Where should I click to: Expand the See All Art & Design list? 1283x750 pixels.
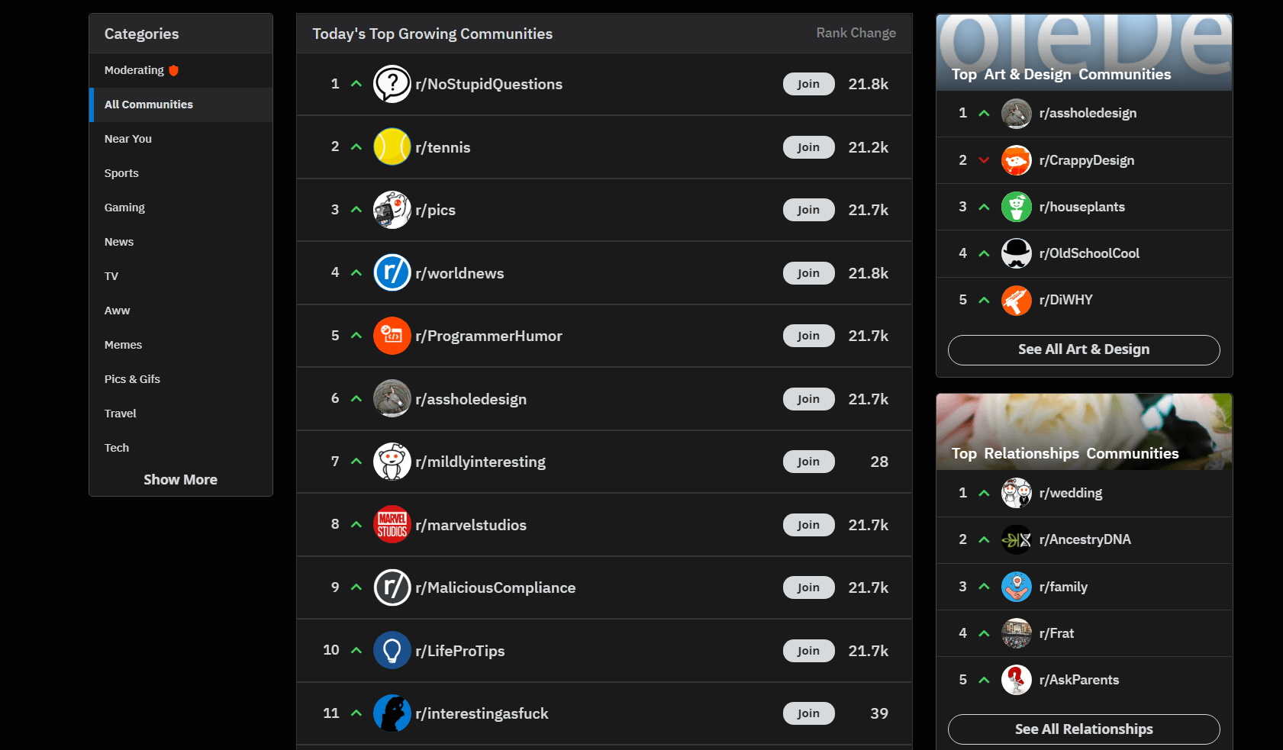[1083, 349]
